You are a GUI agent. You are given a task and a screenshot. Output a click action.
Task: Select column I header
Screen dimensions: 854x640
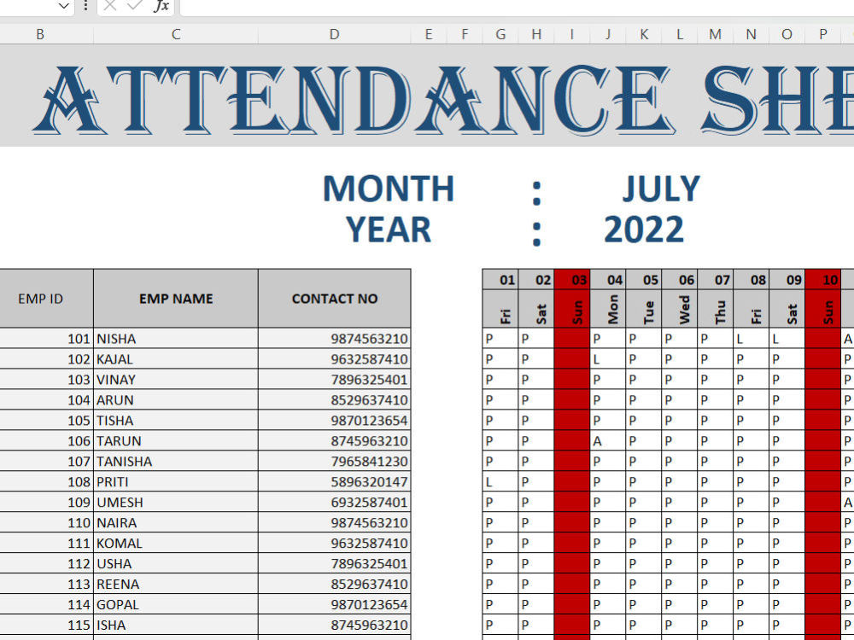(572, 34)
